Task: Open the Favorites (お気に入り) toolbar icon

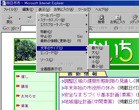Action: (118, 17)
